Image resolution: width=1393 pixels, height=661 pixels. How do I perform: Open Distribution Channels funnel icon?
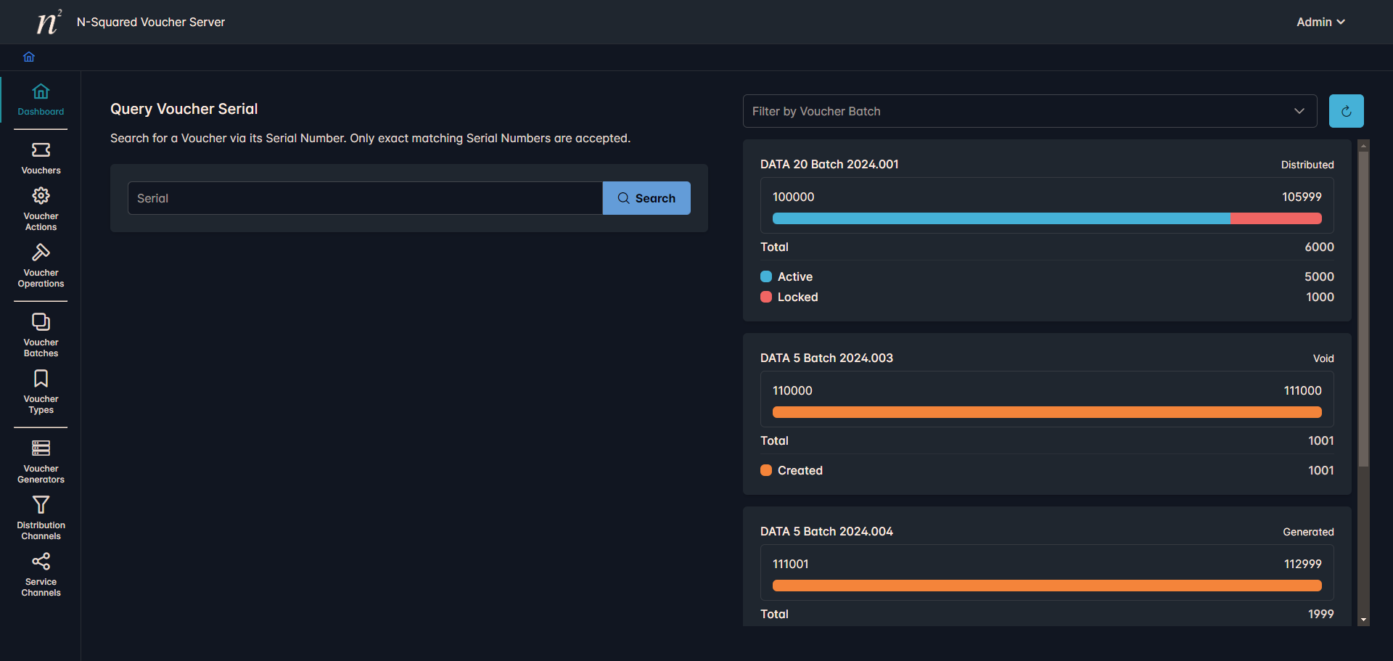click(x=41, y=505)
